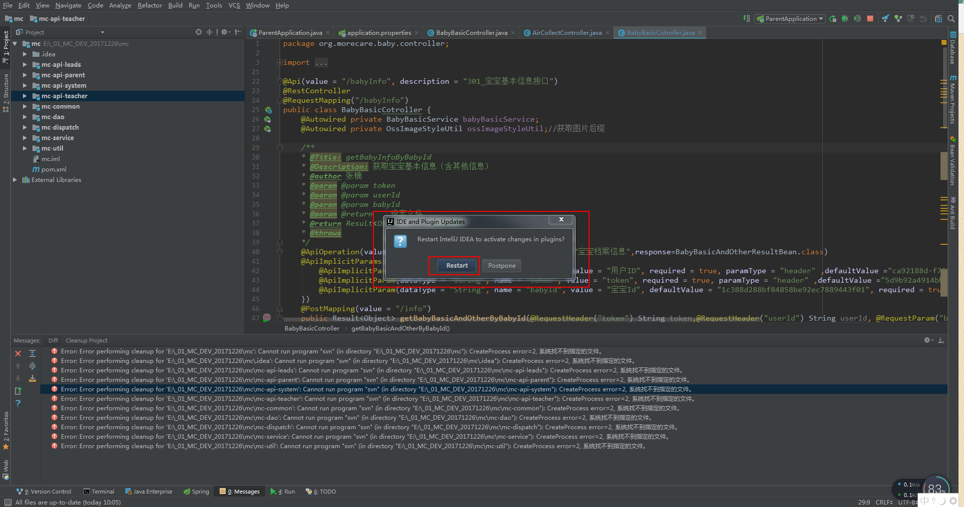Expand the mc-api-leads module node
Viewport: 964px width, 507px height.
coord(24,64)
